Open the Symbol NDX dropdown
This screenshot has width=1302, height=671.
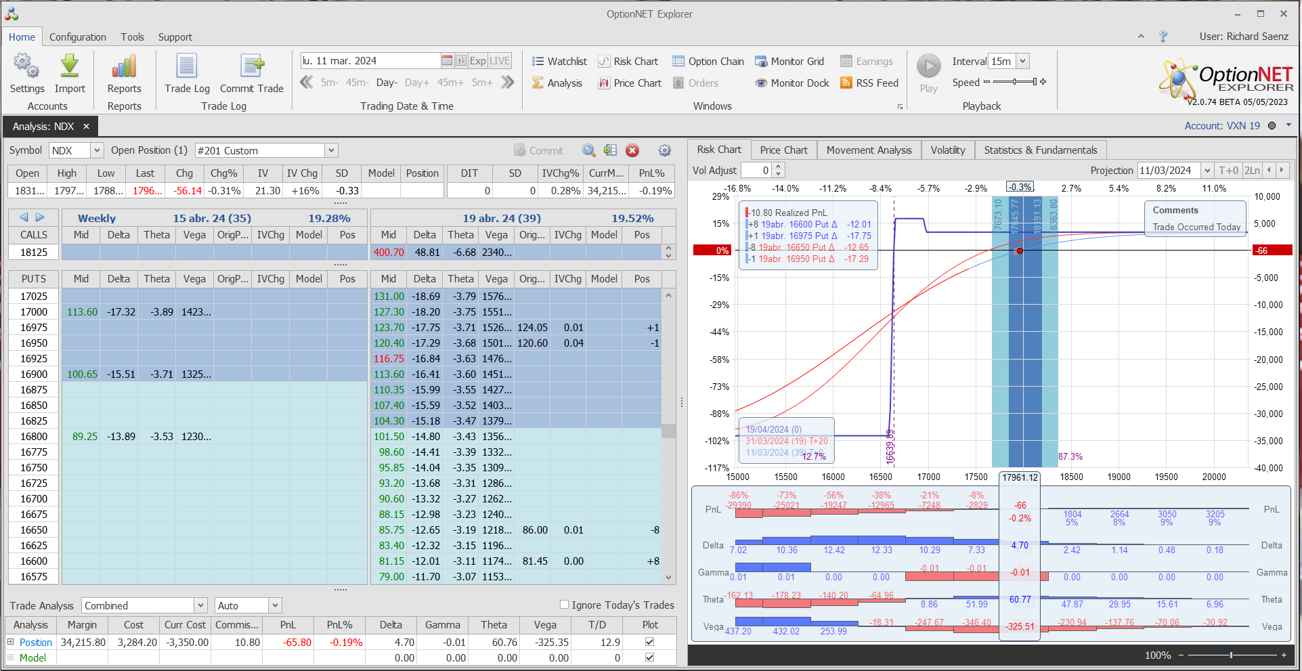(97, 150)
